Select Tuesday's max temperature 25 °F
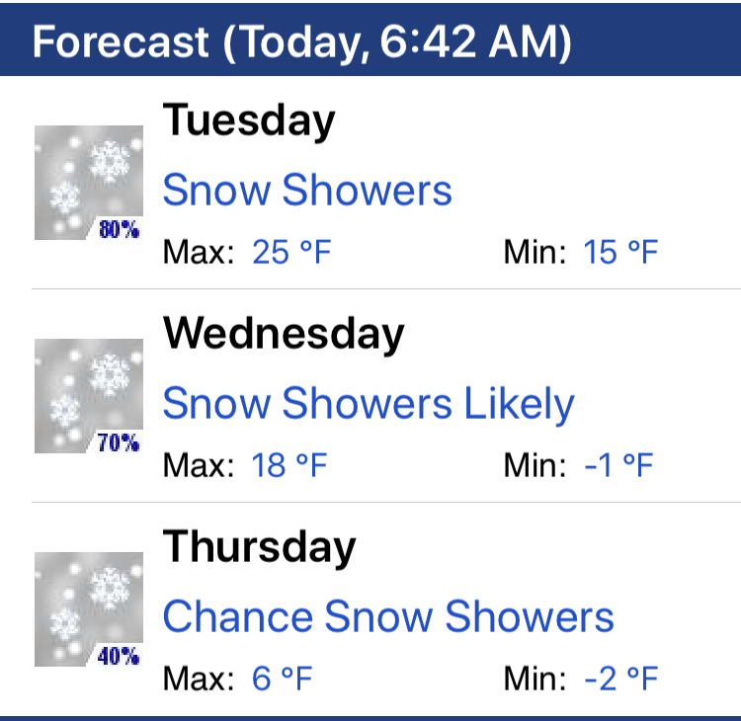The image size is (741, 721). [291, 252]
